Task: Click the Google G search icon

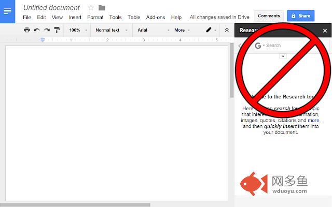Action: click(x=258, y=46)
